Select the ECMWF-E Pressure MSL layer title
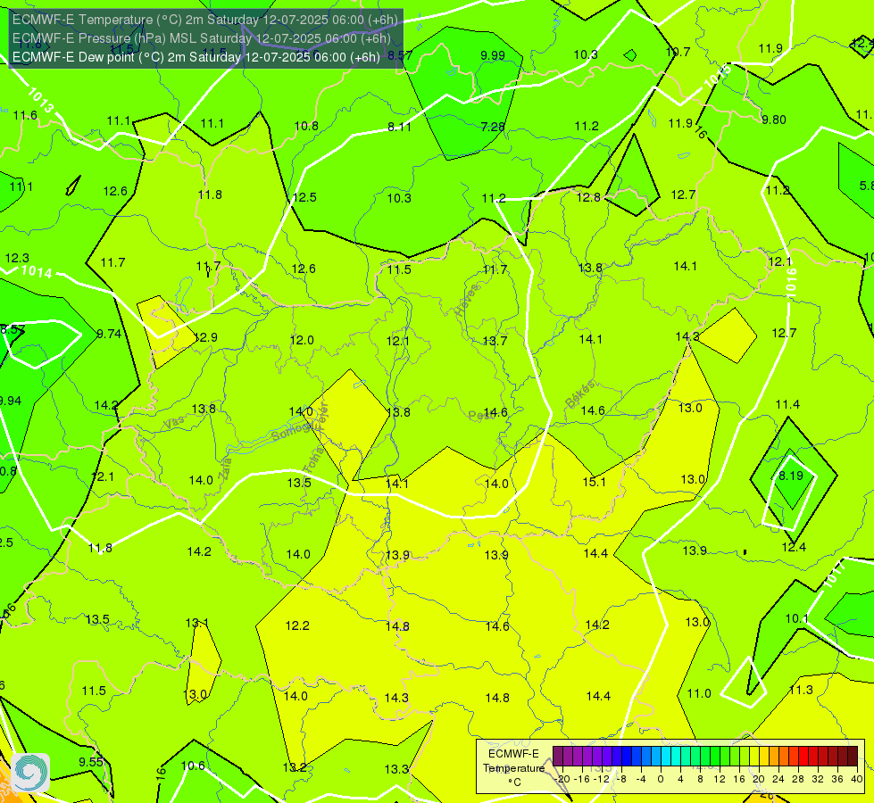This screenshot has height=803, width=874. [201, 38]
